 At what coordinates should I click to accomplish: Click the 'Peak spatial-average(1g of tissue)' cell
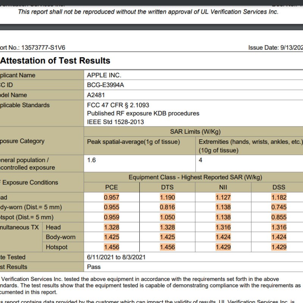point(133,142)
